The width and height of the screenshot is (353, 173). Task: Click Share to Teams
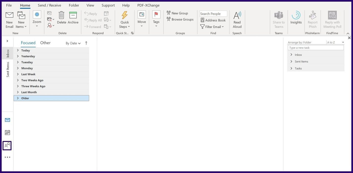pos(279,20)
